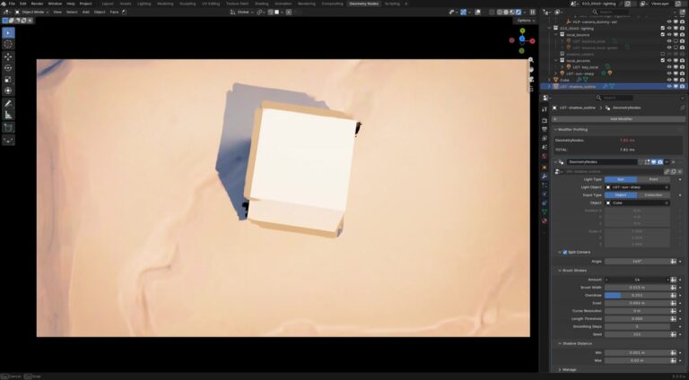Uncheck the local_bounce collection checkbox
The image size is (689, 380).
[x=663, y=35]
